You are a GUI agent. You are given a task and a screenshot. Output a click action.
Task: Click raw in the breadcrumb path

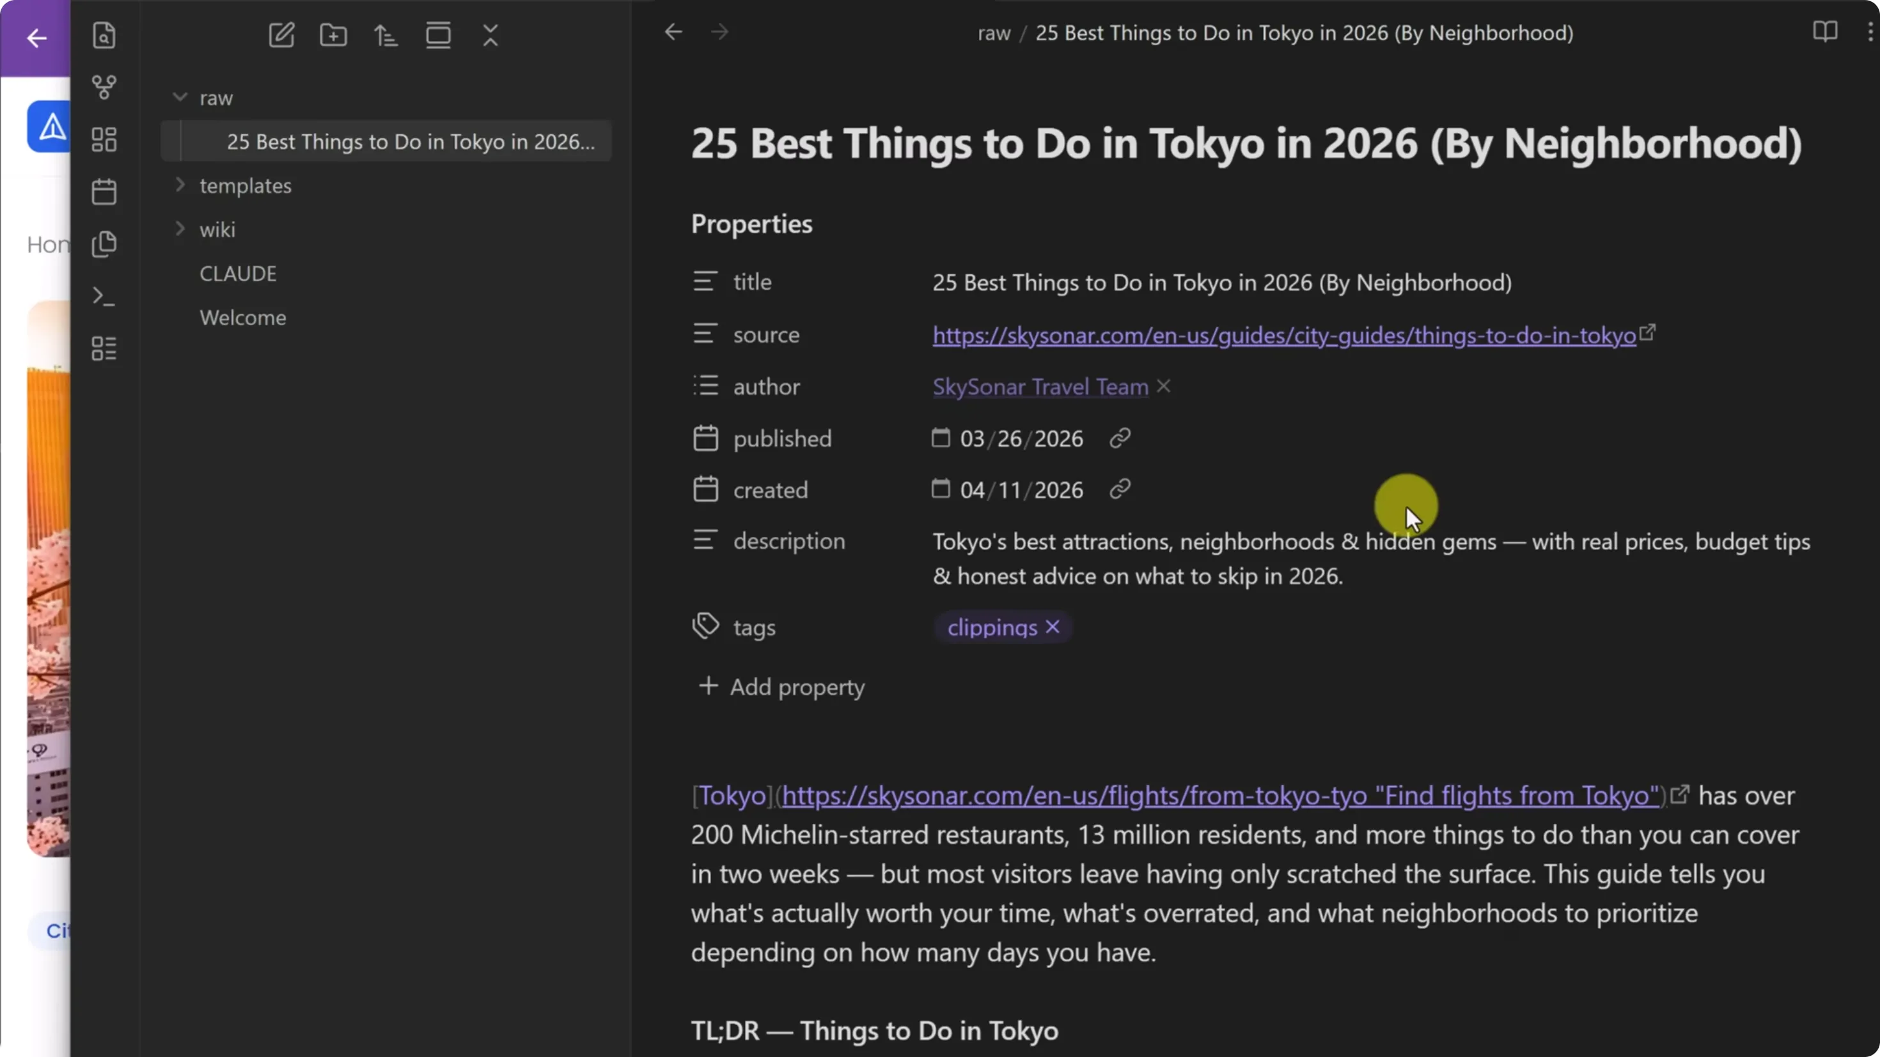pos(994,34)
